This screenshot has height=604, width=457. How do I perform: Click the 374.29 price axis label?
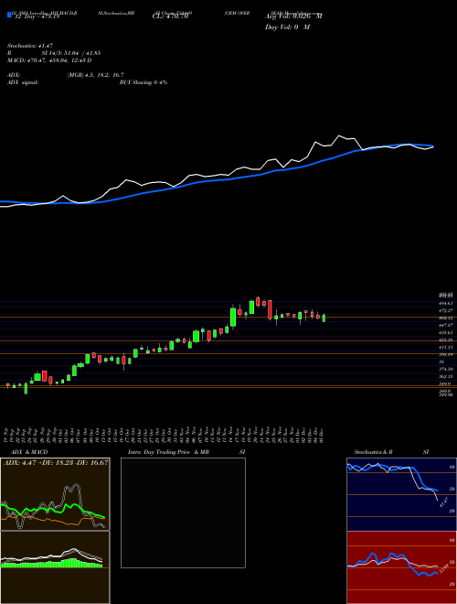447,369
